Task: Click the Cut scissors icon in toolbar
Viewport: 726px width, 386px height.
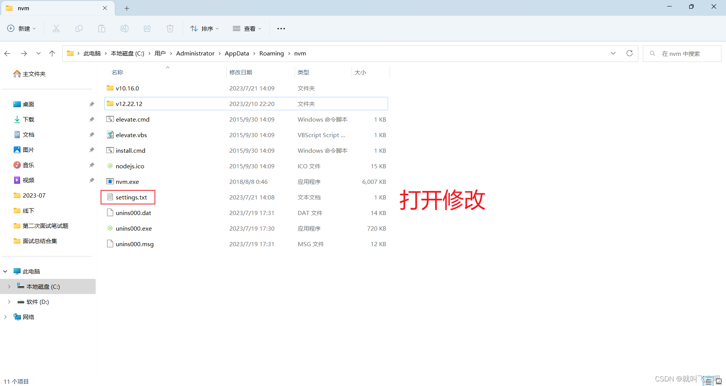Action: [x=56, y=28]
